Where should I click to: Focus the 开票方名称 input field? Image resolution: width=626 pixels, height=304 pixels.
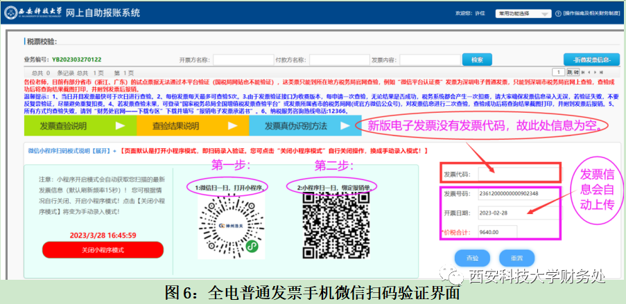click(243, 60)
